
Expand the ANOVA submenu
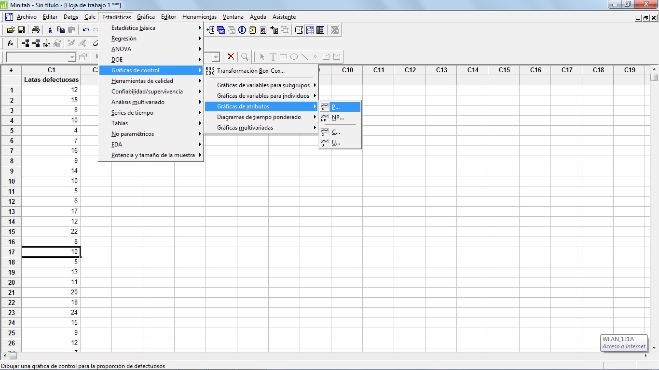[x=151, y=49]
